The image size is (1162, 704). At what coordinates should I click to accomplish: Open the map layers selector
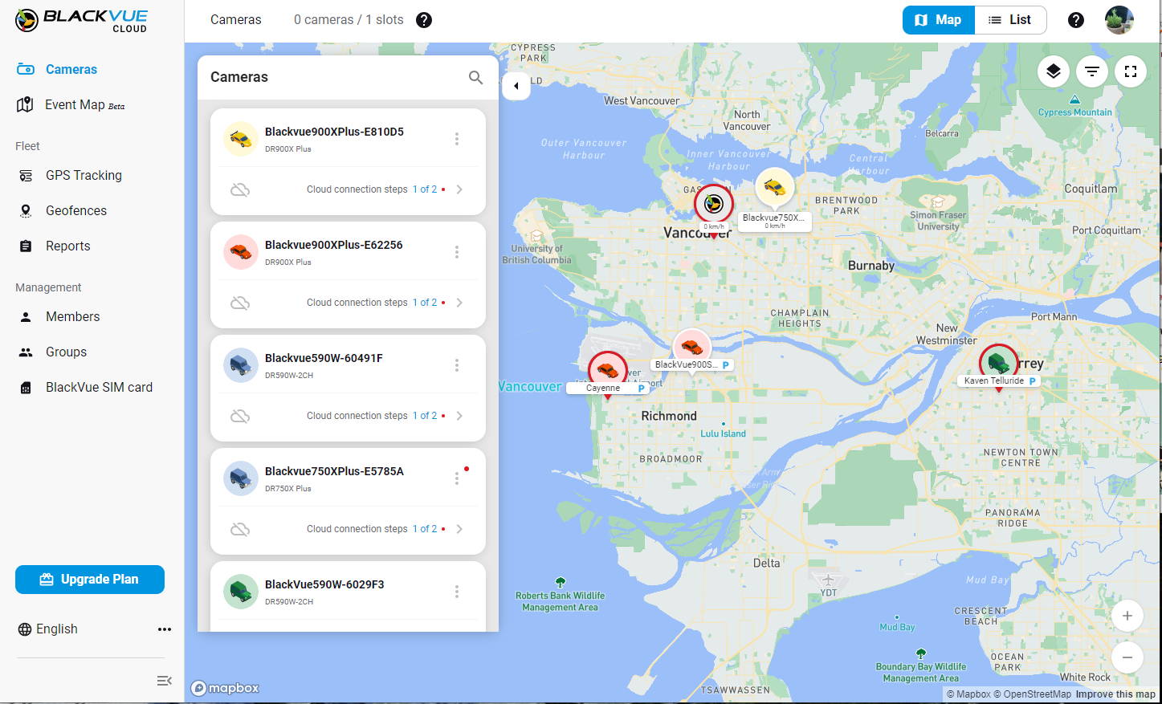pos(1054,71)
